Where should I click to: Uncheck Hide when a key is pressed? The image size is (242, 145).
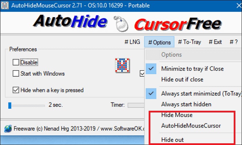click(16, 90)
